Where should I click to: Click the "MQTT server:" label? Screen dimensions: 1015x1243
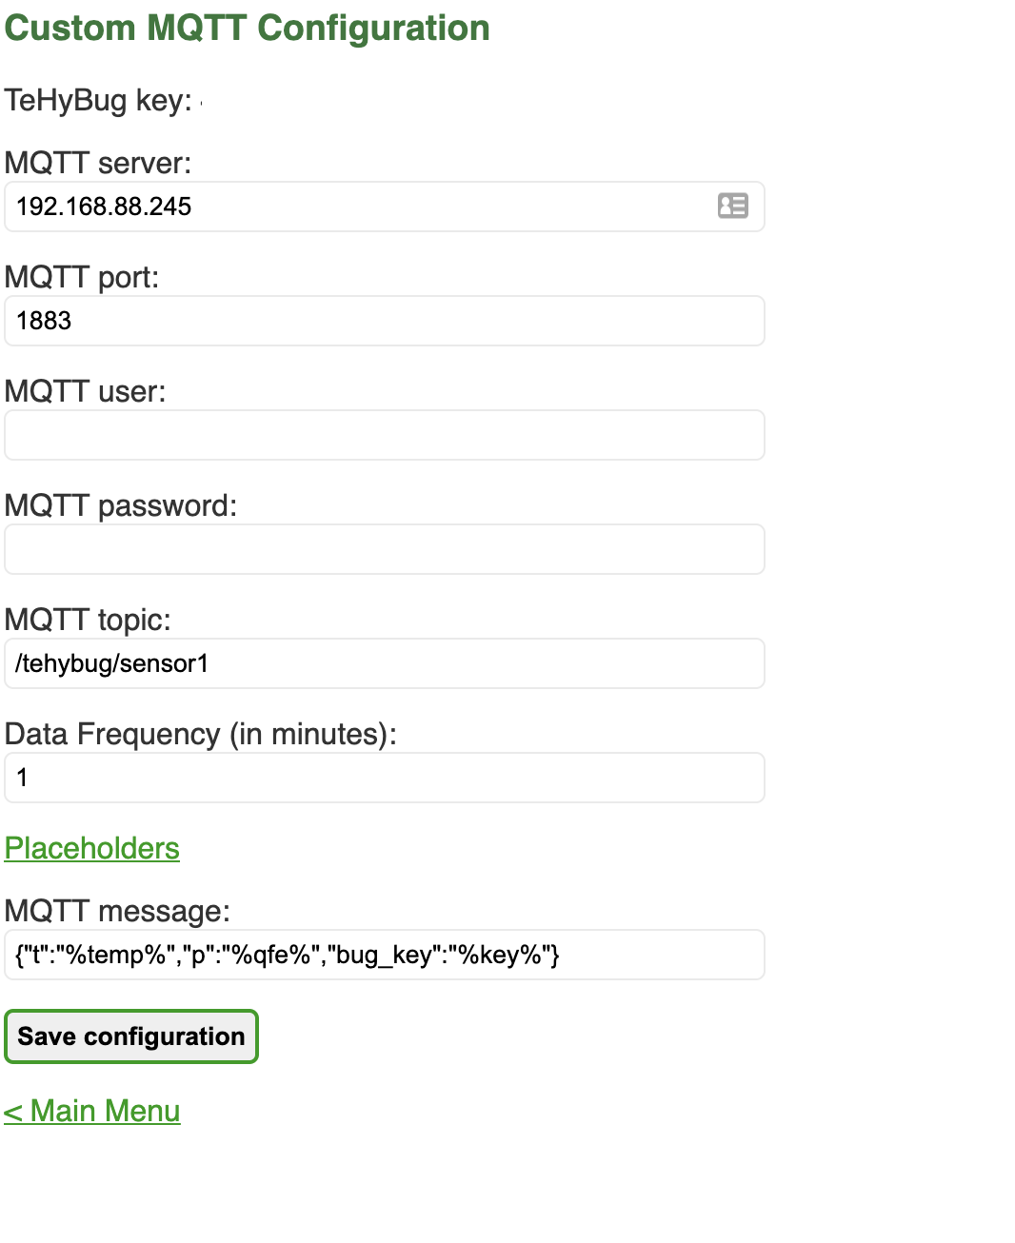(98, 163)
